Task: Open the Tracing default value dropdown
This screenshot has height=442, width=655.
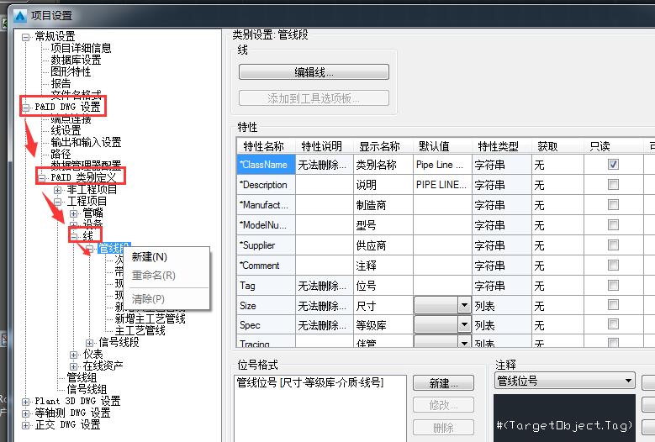Action: pos(464,342)
